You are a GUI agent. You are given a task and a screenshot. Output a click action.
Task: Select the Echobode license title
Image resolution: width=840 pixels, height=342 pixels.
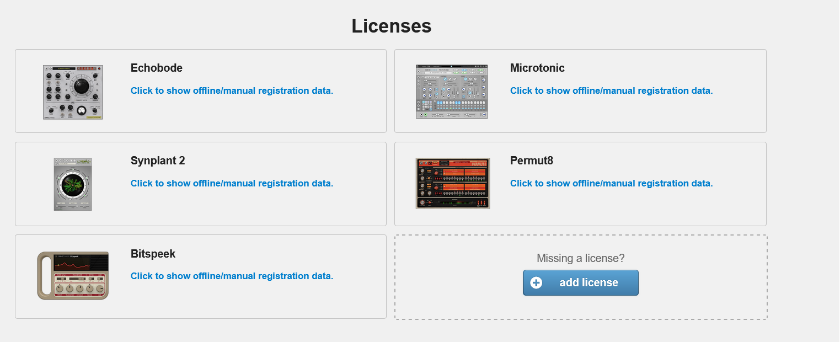click(x=157, y=68)
